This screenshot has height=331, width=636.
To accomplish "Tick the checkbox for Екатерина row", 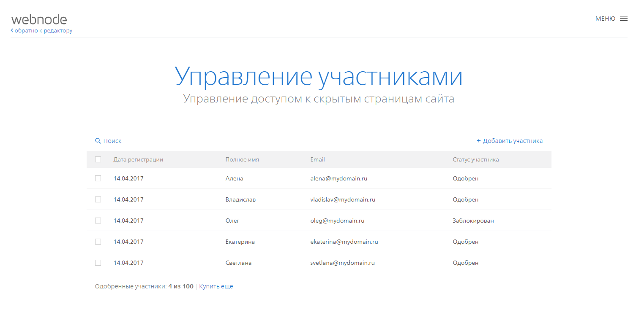I will 98,242.
